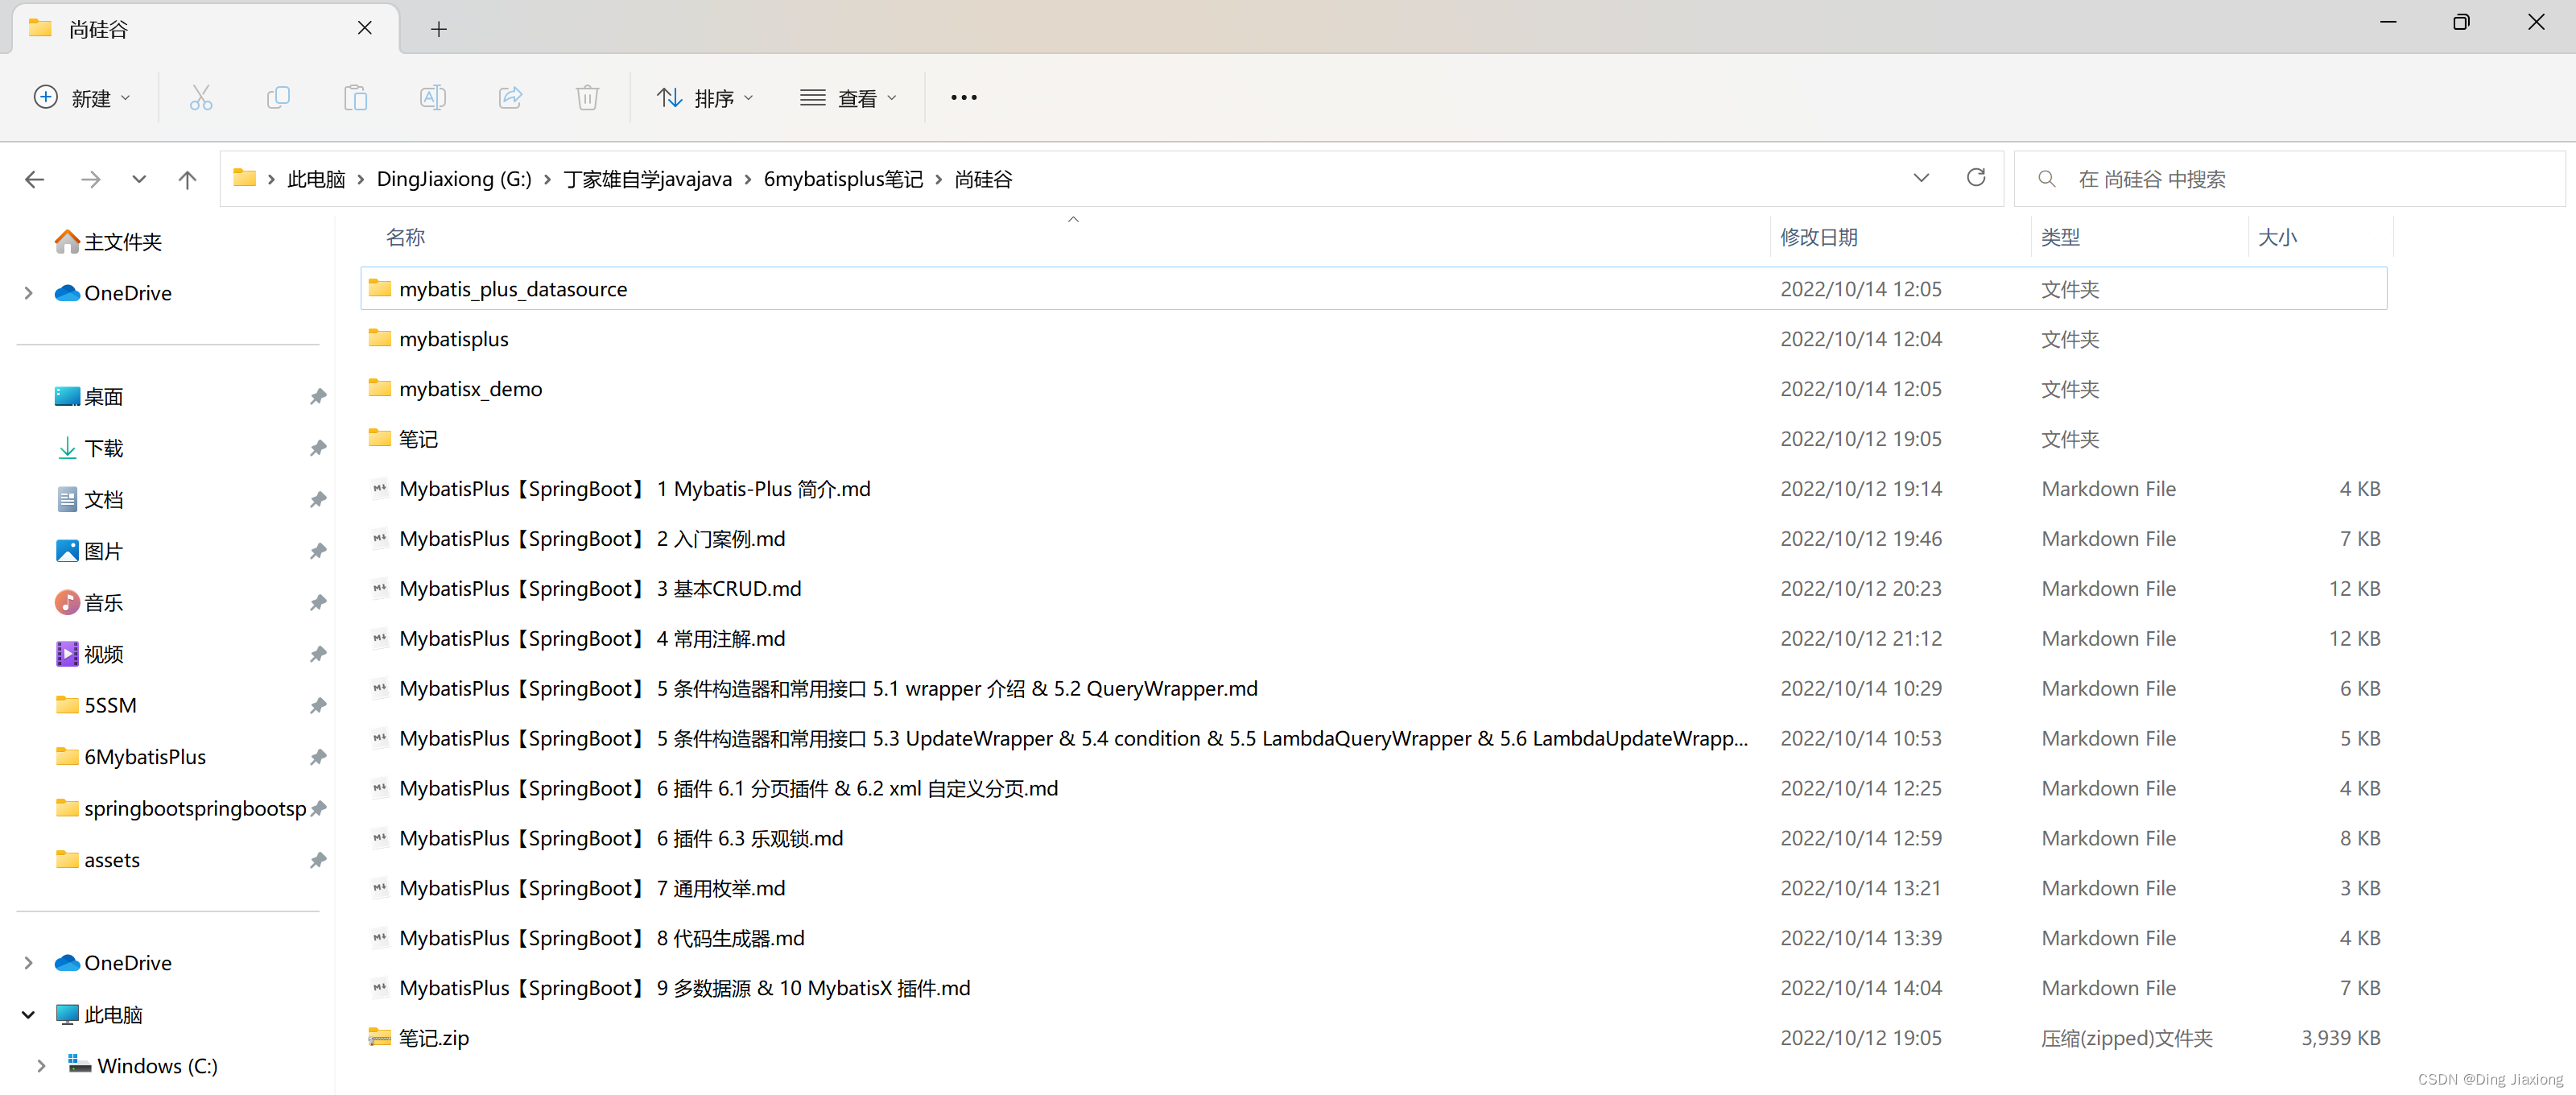Open the See more ellipsis menu

click(963, 97)
